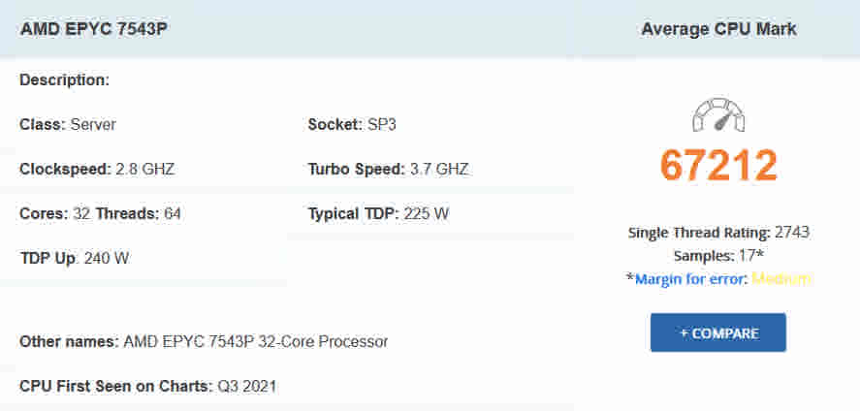The height and width of the screenshot is (411, 860).
Task: Click the TDP Up 240 W entry
Action: pyautogui.click(x=75, y=258)
